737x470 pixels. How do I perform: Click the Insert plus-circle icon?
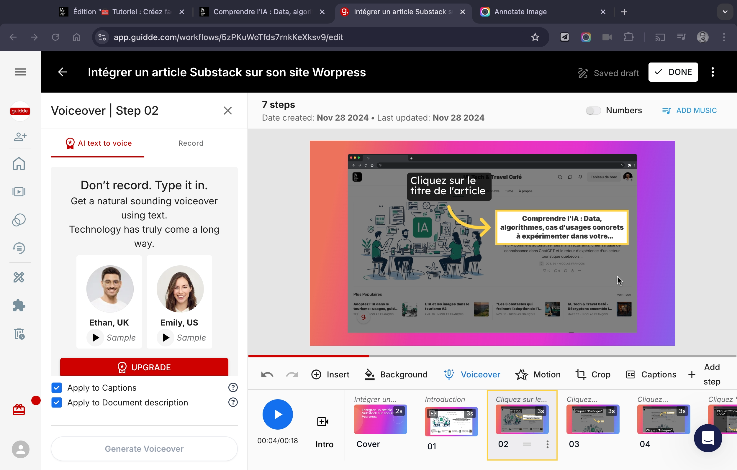click(x=316, y=374)
